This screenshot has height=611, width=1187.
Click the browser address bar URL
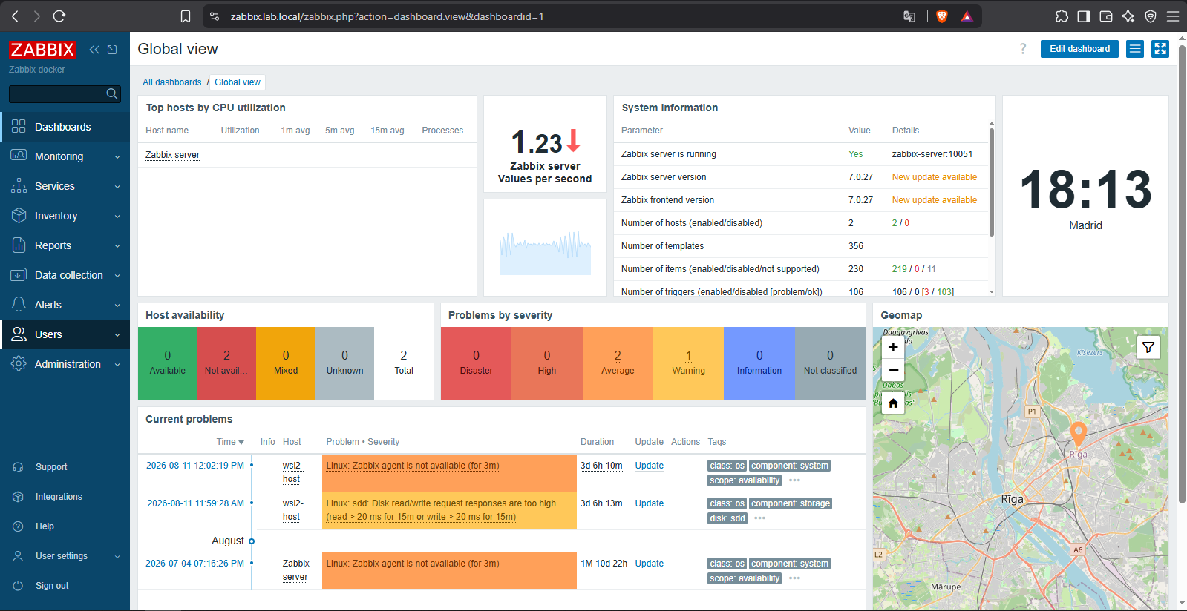pyautogui.click(x=387, y=16)
